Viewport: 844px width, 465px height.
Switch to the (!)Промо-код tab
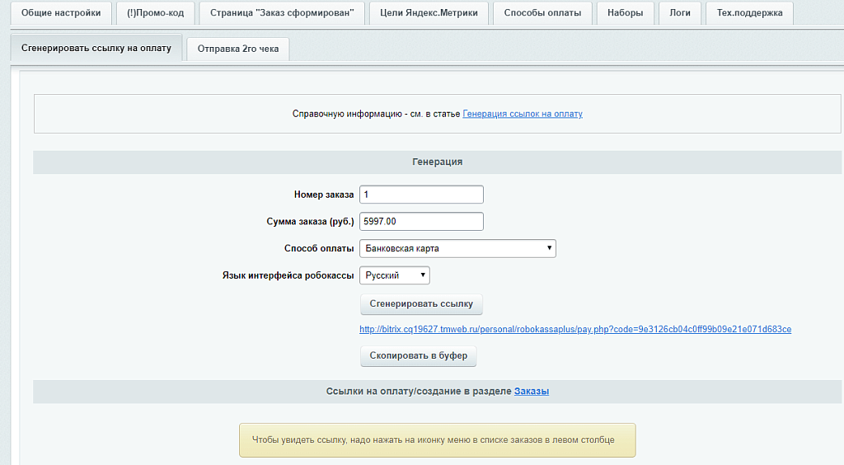click(156, 13)
